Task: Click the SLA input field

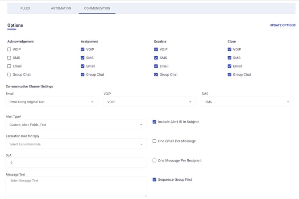Action: click(76, 162)
